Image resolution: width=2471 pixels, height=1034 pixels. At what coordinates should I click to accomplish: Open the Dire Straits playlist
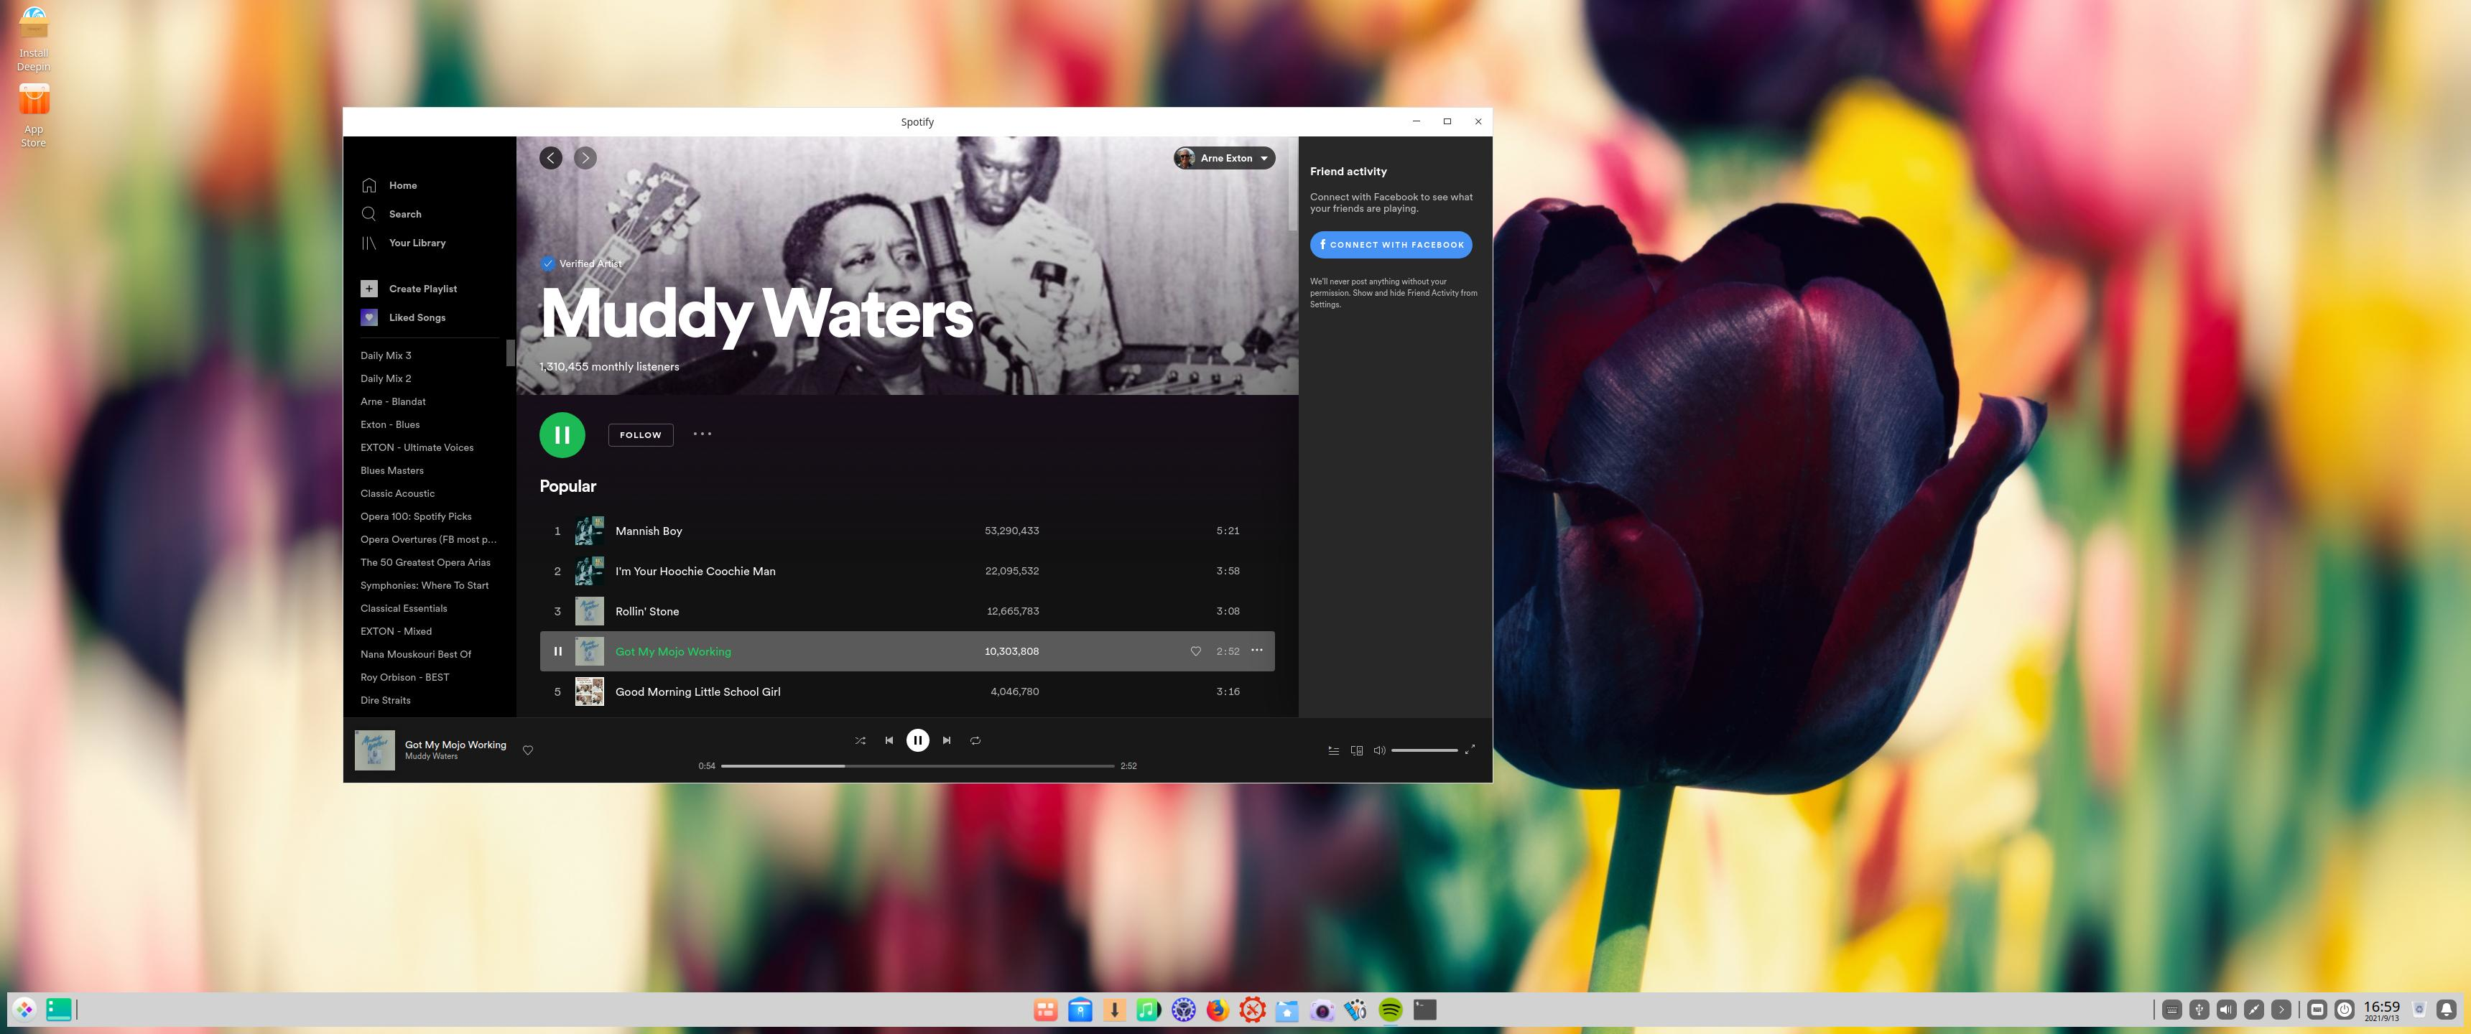coord(386,701)
